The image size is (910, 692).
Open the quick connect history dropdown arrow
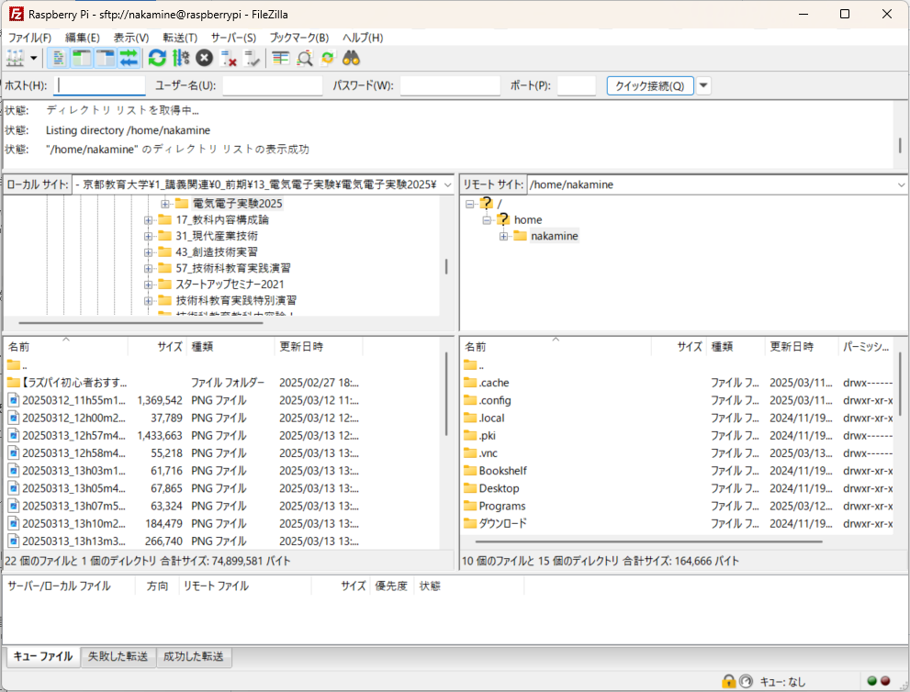point(703,85)
